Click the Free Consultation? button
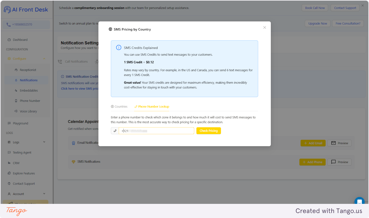 348,23
